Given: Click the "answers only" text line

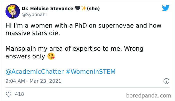Looking at the screenshot, I should tap(25, 56).
